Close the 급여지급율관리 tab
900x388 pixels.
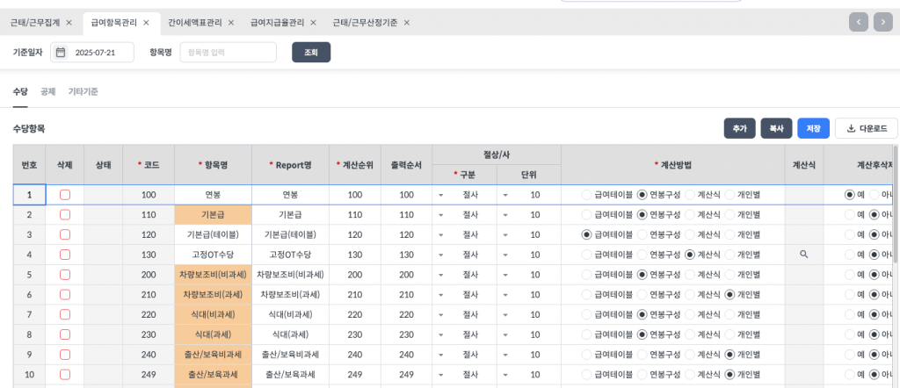[x=314, y=23]
